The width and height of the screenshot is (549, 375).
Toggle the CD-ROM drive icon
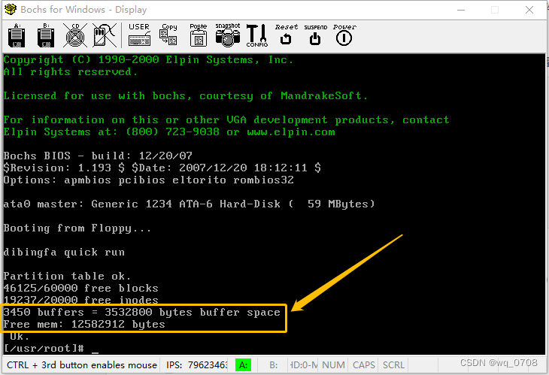[x=75, y=35]
